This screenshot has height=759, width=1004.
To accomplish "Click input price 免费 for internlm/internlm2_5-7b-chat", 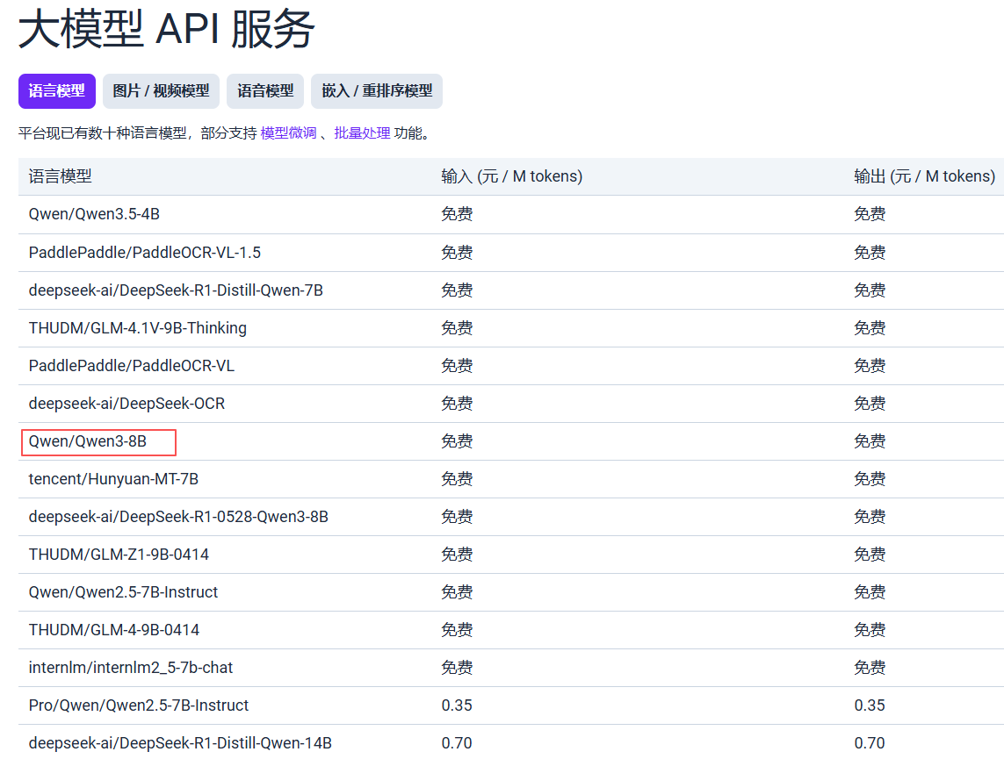I will pyautogui.click(x=457, y=668).
